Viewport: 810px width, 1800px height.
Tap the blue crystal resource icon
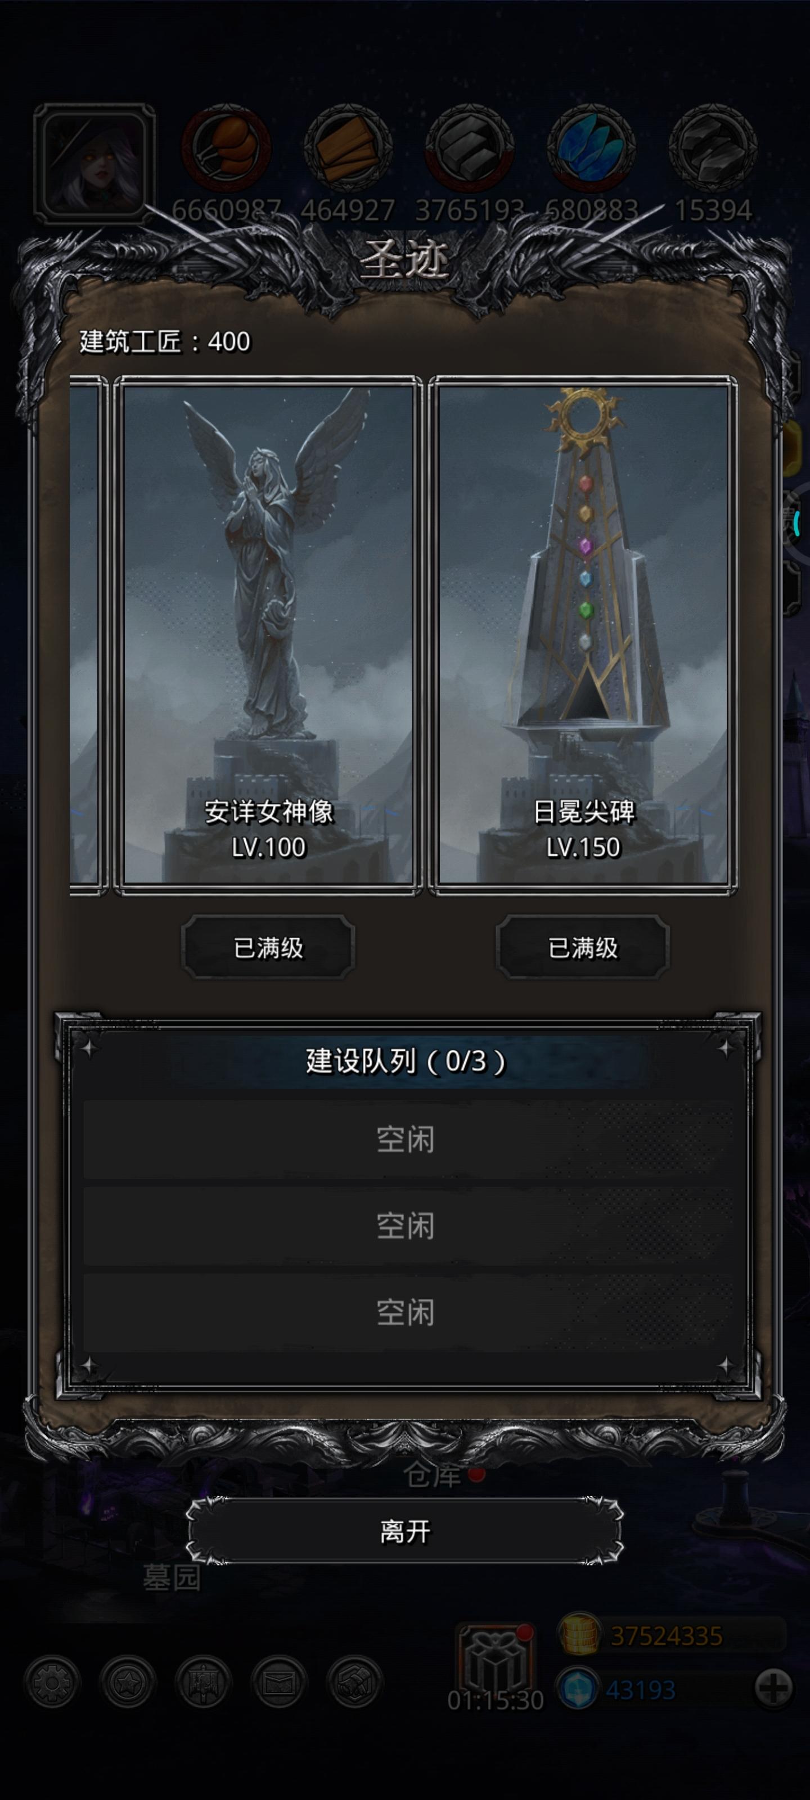(x=592, y=148)
